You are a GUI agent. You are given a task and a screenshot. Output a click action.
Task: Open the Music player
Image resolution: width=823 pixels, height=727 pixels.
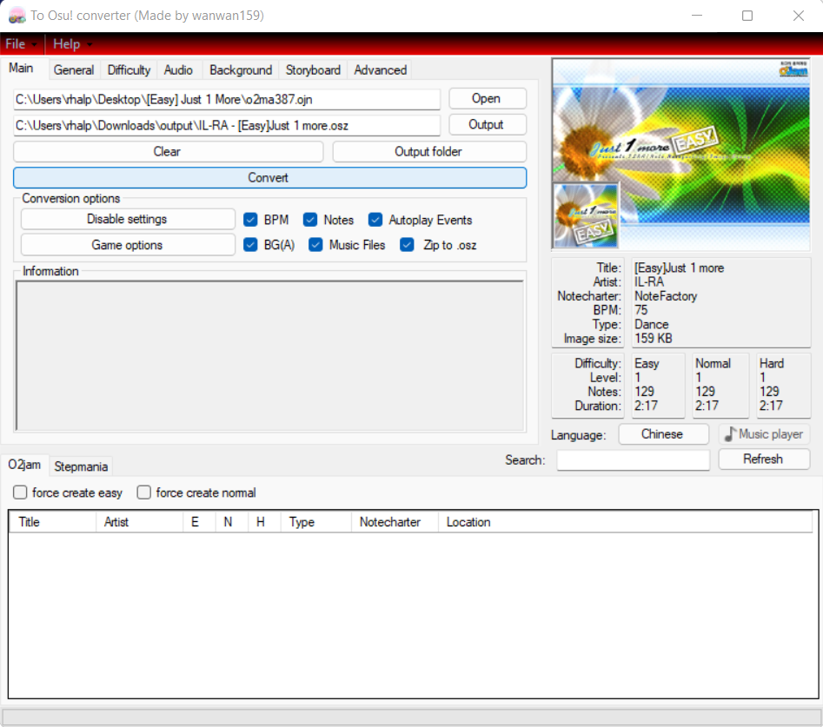coord(764,434)
